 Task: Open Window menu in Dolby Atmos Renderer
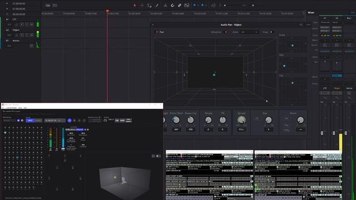click(20, 108)
